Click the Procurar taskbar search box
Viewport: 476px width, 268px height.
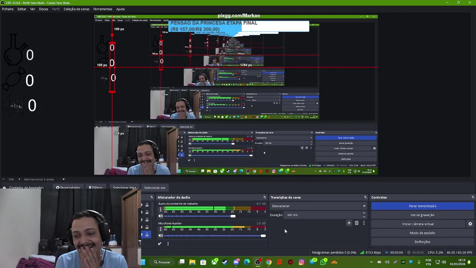(162, 262)
